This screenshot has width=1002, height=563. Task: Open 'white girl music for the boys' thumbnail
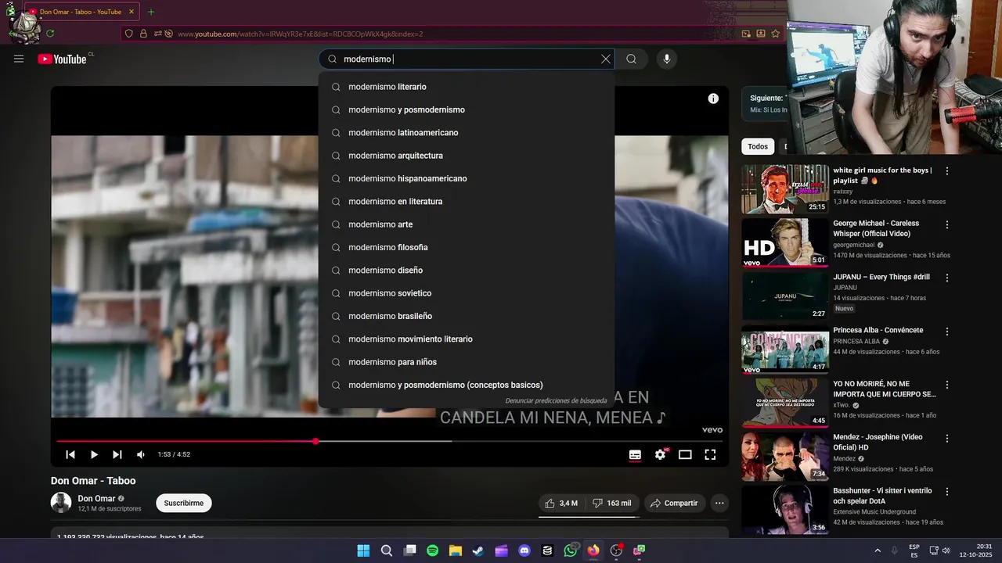pyautogui.click(x=785, y=188)
